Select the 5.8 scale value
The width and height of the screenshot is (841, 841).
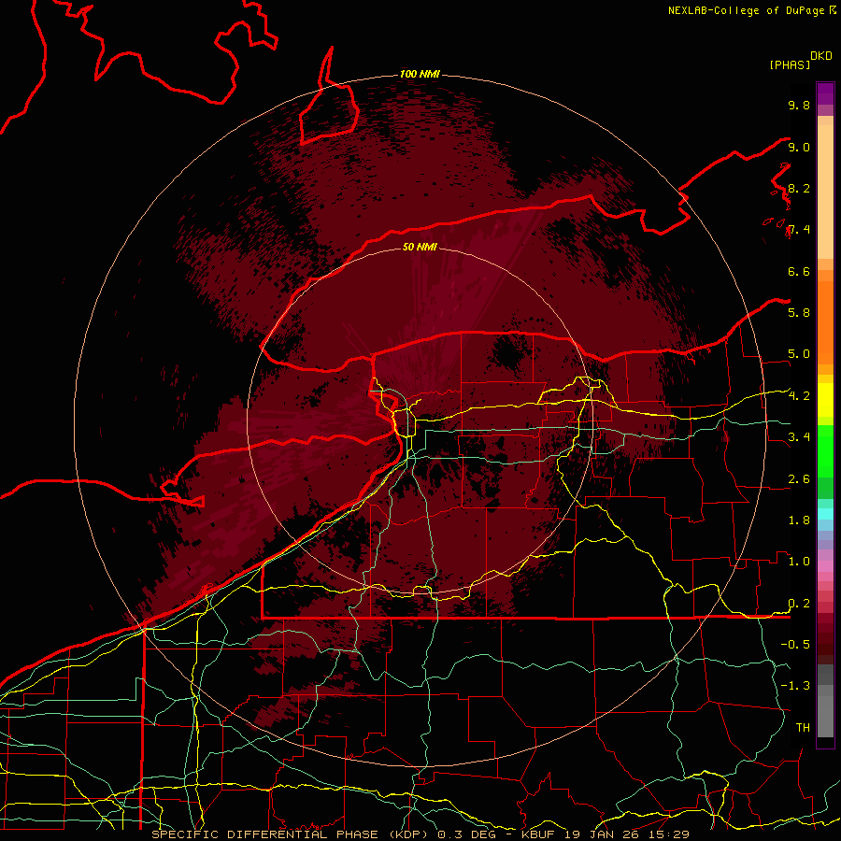tap(799, 313)
